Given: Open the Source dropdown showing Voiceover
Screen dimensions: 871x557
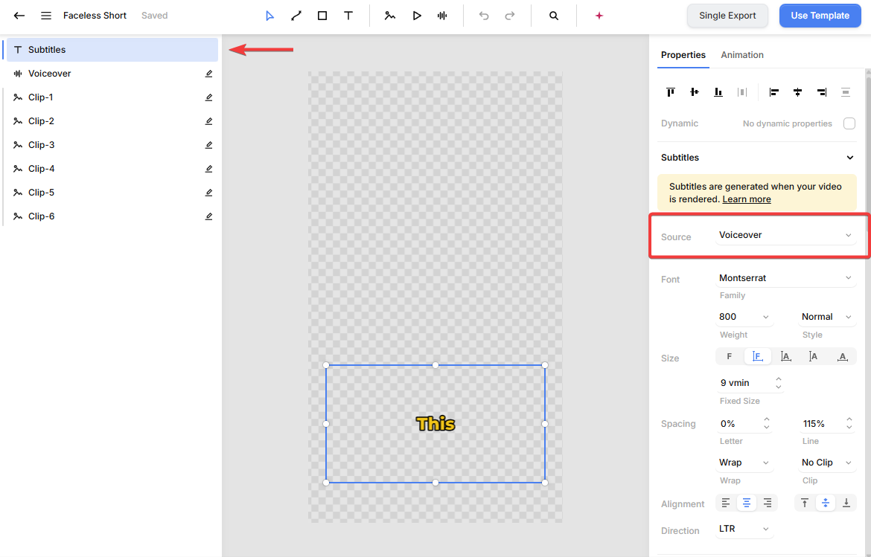Looking at the screenshot, I should (785, 235).
